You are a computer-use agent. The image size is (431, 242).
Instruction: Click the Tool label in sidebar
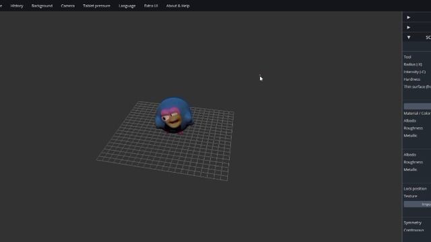coord(407,57)
